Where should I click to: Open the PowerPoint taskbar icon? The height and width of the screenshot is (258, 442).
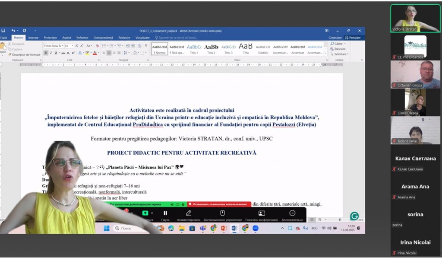tap(224, 228)
